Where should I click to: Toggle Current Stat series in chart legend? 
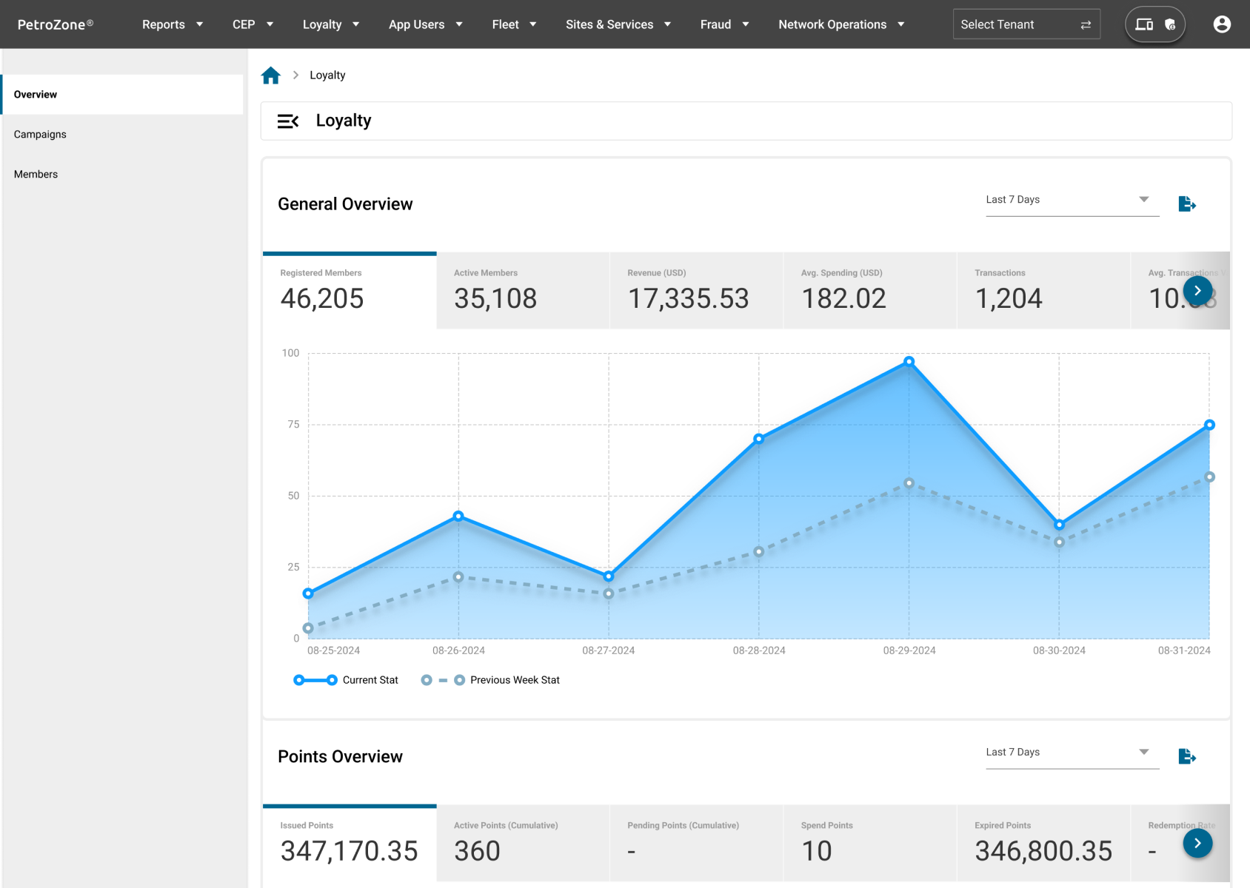coord(346,680)
